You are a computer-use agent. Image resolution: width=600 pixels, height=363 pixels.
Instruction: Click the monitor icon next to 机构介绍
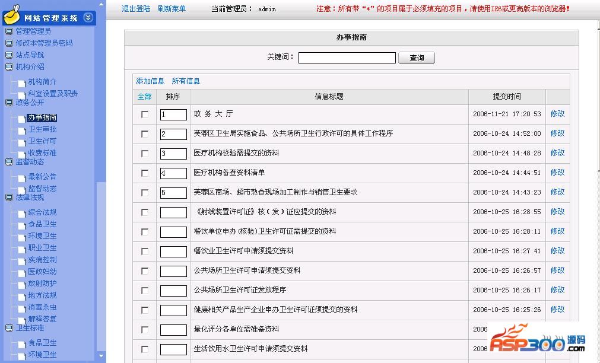(x=9, y=67)
